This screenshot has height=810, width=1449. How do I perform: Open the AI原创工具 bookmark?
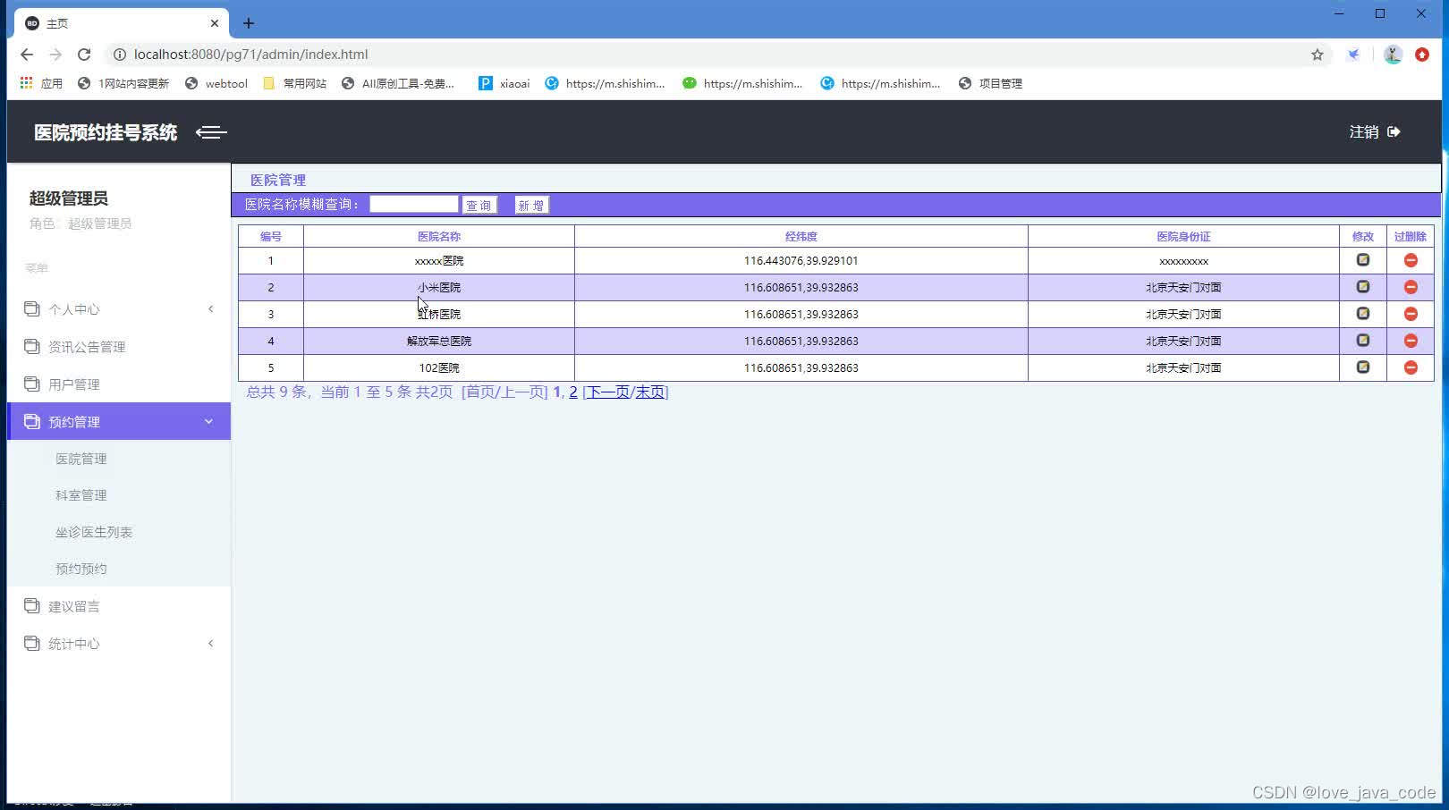(398, 83)
